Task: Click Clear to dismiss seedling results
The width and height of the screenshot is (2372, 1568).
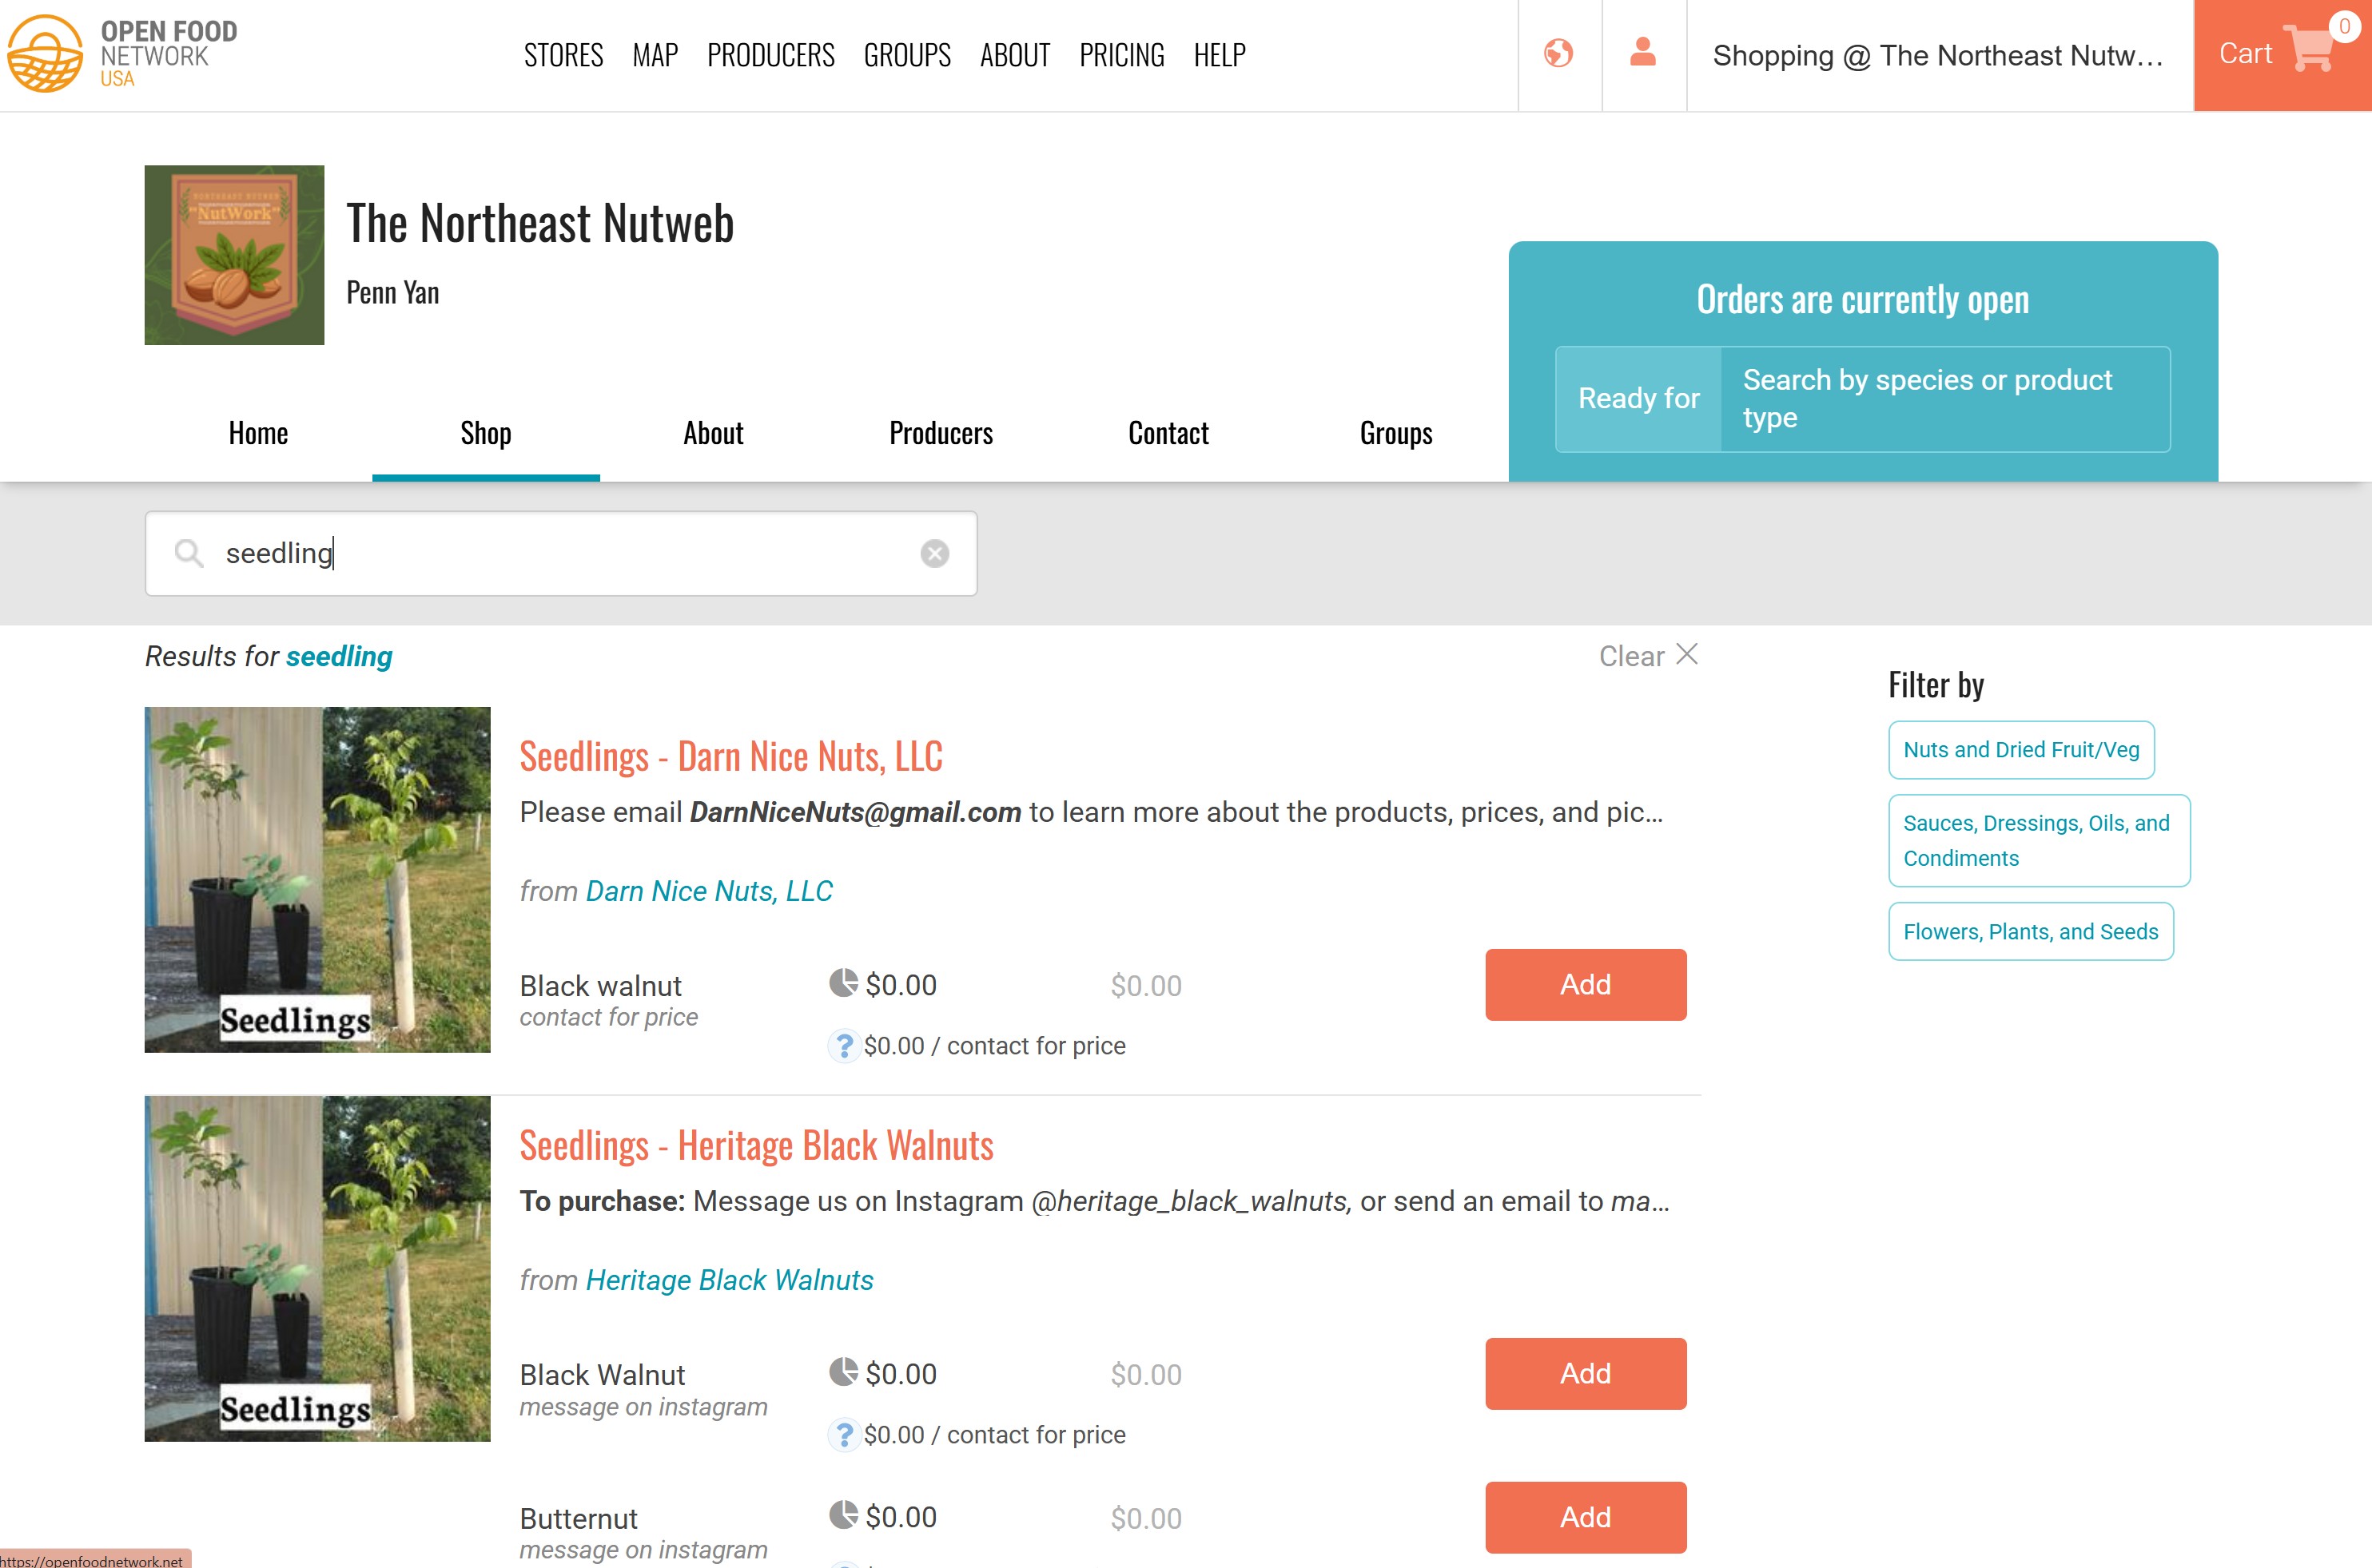Action: pyautogui.click(x=1645, y=655)
